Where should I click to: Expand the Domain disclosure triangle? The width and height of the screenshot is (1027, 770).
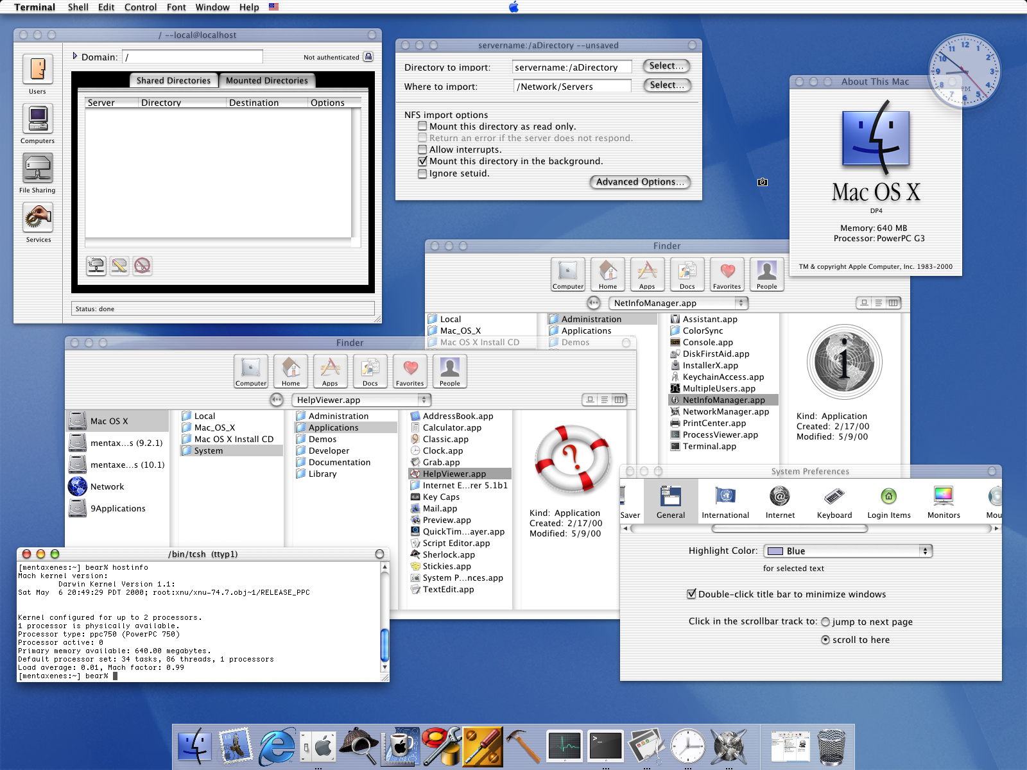point(76,56)
